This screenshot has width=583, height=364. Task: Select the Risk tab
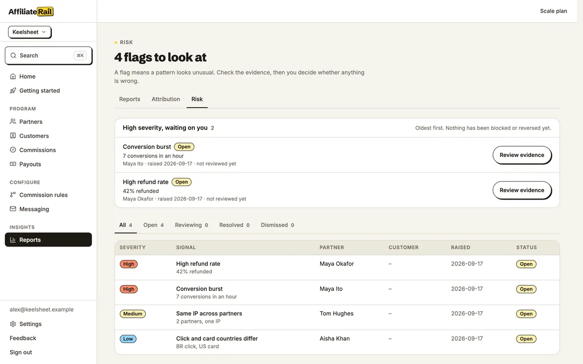point(197,99)
